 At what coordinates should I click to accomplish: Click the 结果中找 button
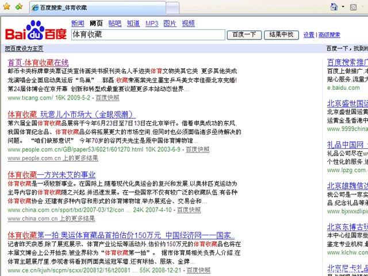click(x=281, y=34)
